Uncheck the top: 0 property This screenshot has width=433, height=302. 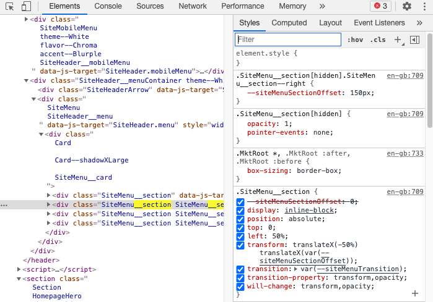tap(240, 228)
